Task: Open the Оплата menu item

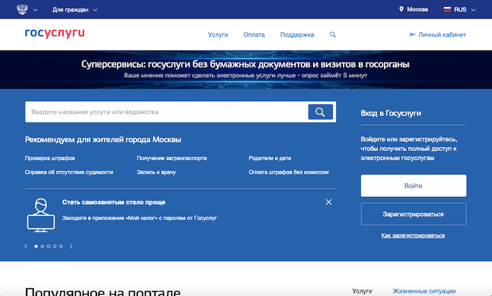Action: 254,35
